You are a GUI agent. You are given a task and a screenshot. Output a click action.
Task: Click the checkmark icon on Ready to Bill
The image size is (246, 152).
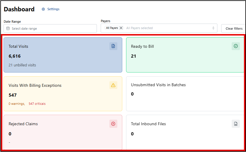tap(236, 46)
